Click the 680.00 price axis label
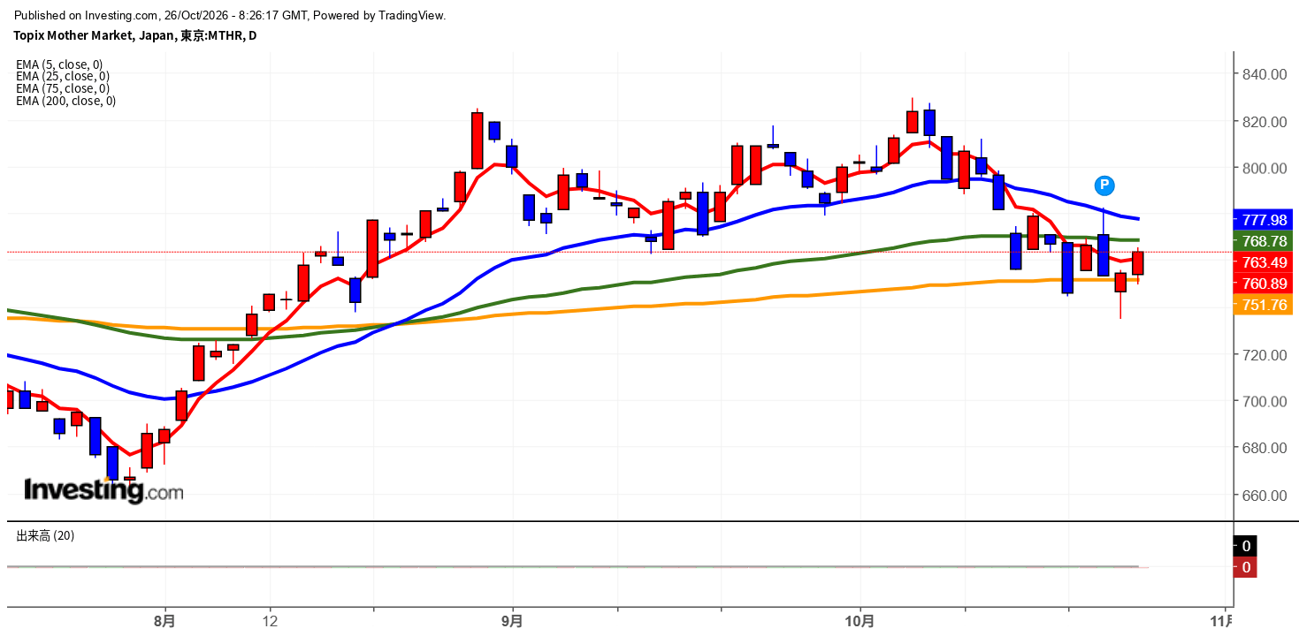 pos(1264,448)
